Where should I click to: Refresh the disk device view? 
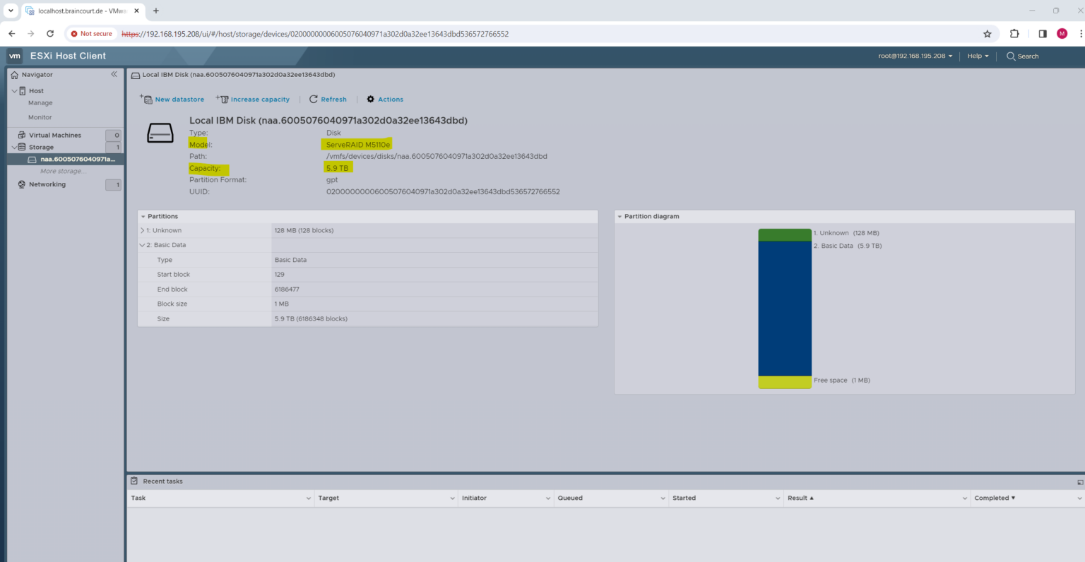click(328, 99)
